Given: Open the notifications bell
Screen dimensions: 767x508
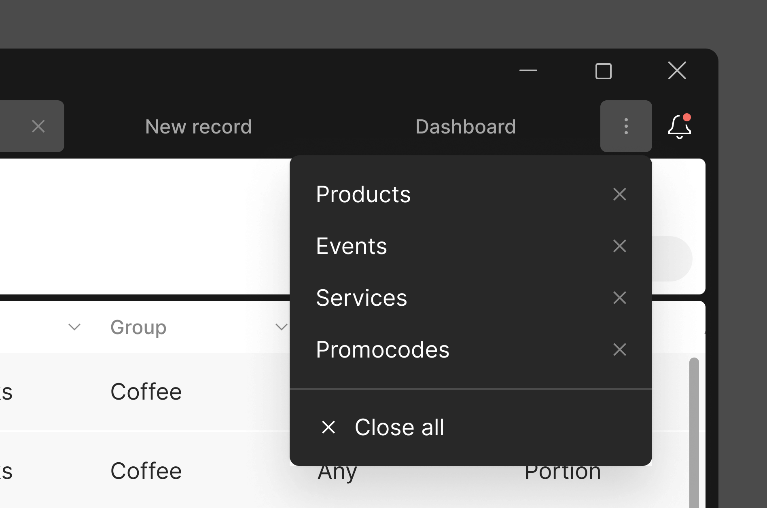Looking at the screenshot, I should point(679,127).
